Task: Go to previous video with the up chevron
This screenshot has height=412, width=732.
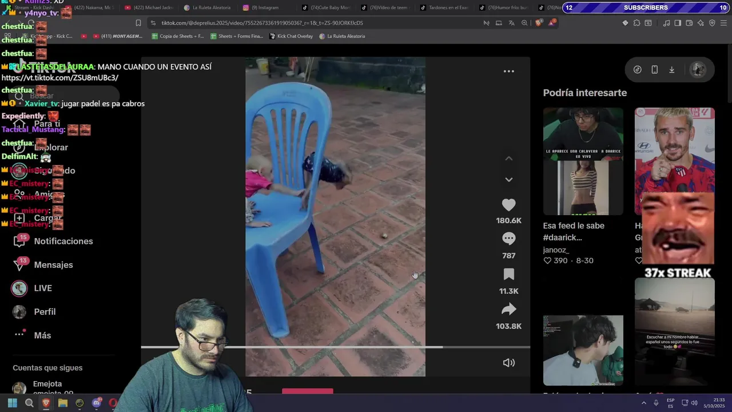Action: pyautogui.click(x=508, y=159)
